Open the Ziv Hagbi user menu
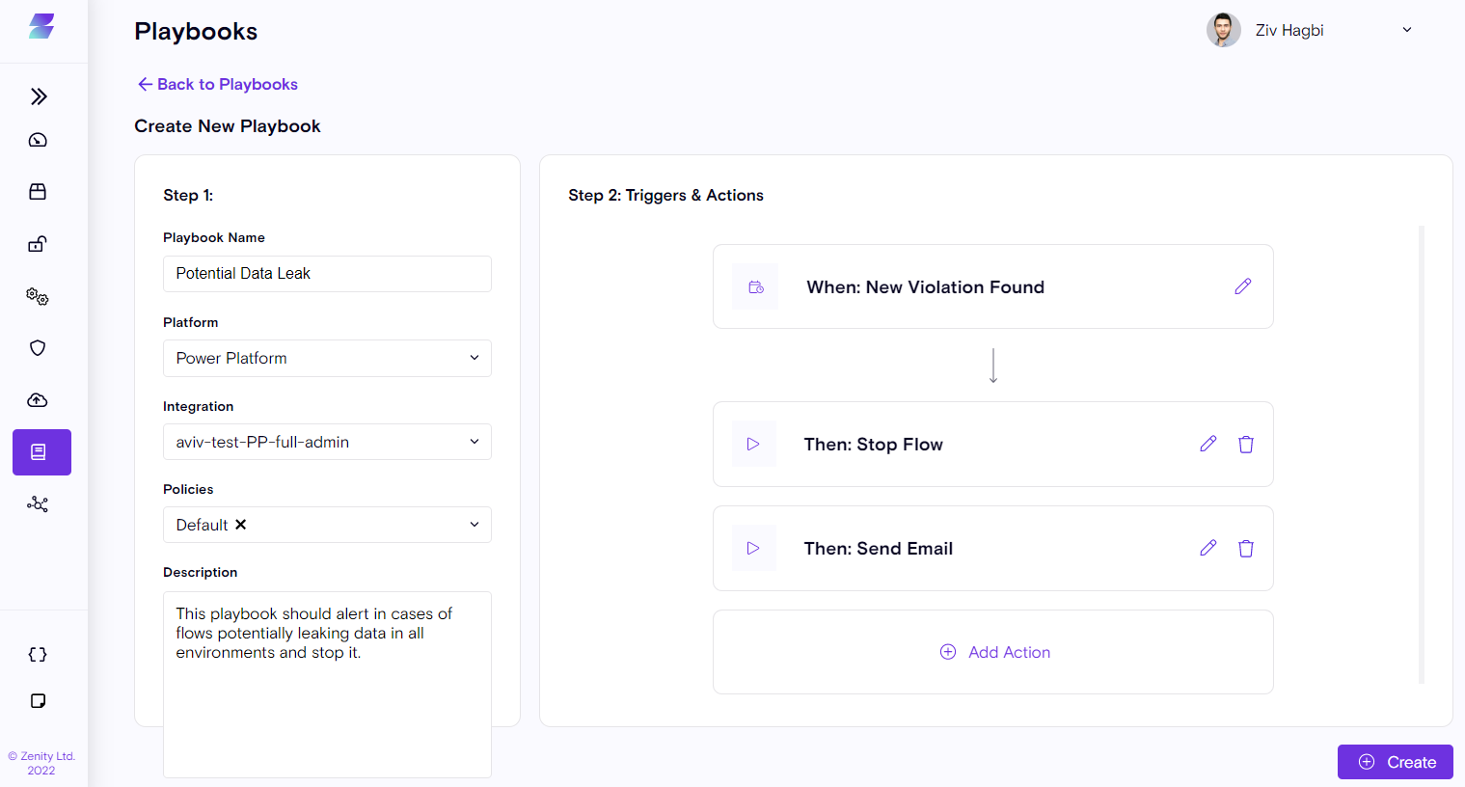Viewport: 1465px width, 787px height. (x=1406, y=30)
